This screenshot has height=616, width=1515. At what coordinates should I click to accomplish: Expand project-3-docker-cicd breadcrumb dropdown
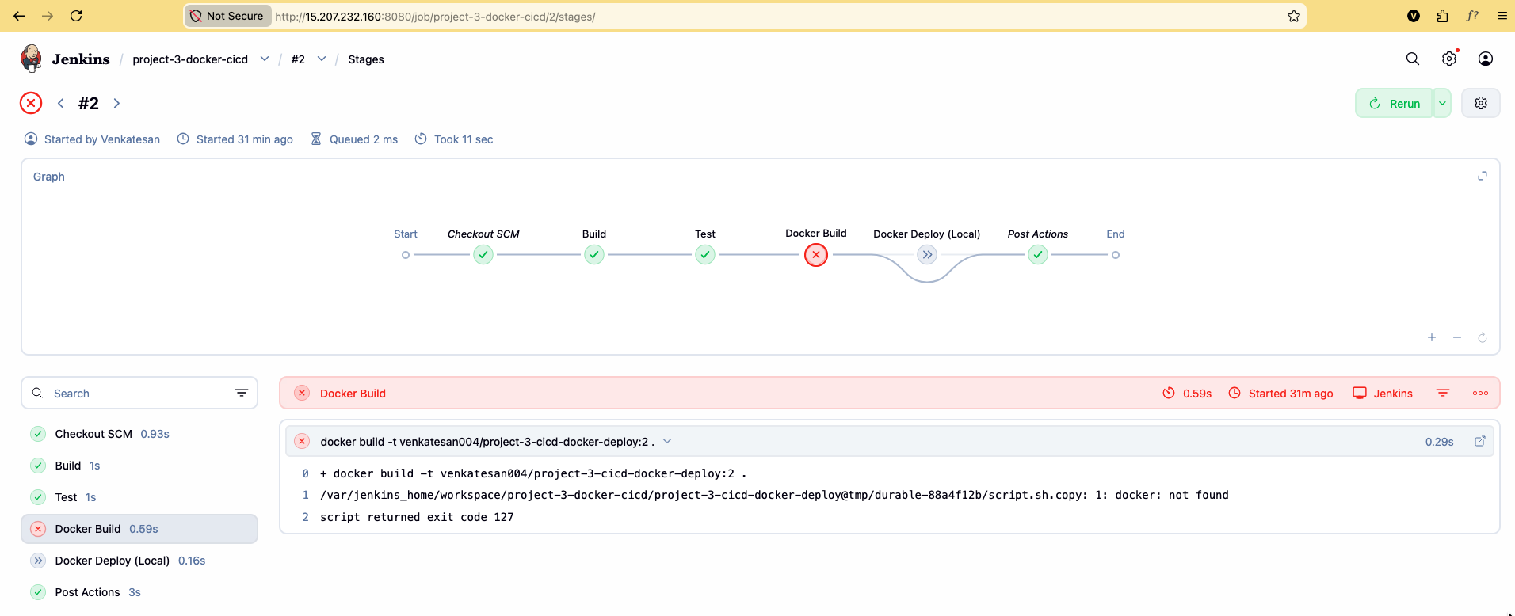265,59
